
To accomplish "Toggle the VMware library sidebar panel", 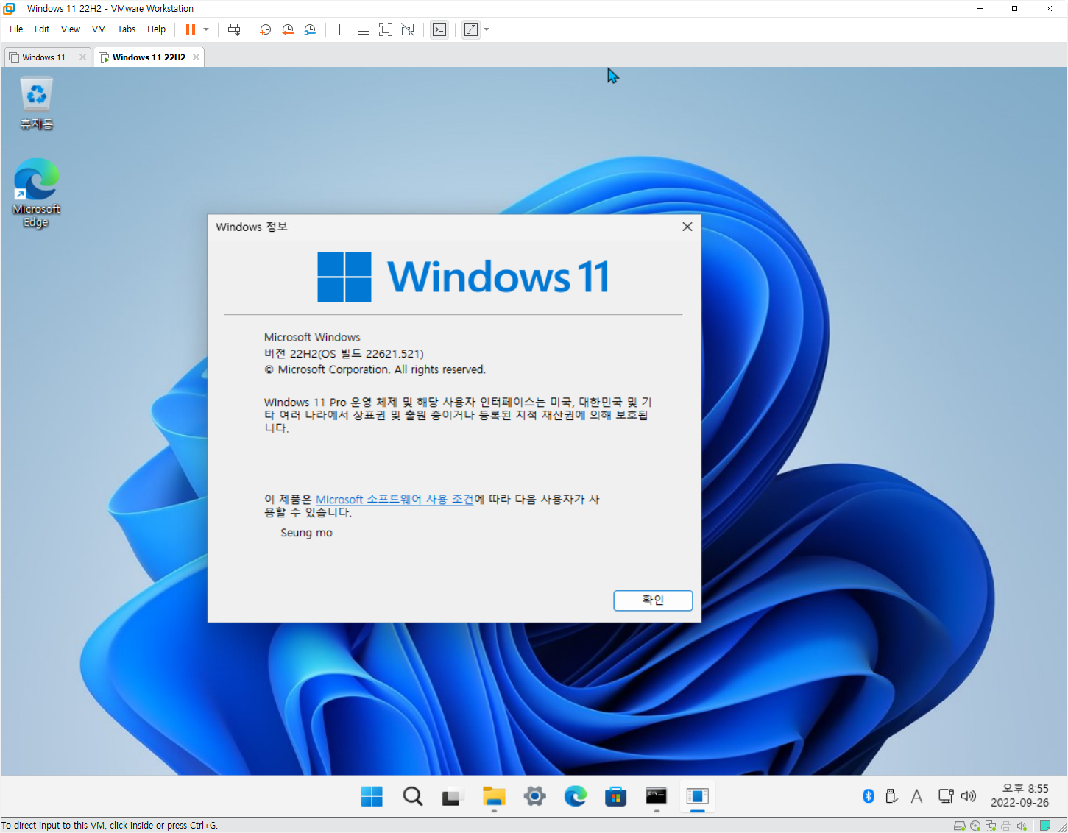I will point(342,29).
